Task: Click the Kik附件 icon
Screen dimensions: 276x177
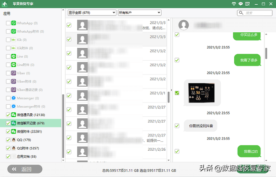Action: click(x=13, y=48)
